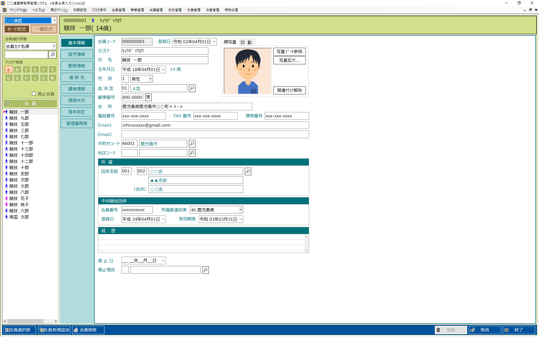Select member 競技 花子 in list

[19, 199]
